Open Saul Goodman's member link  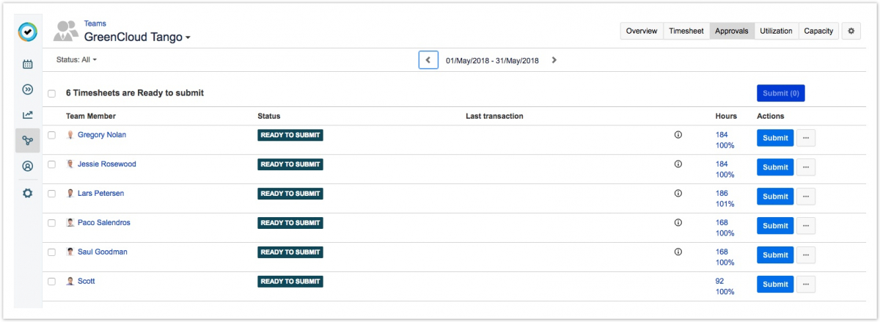[102, 252]
